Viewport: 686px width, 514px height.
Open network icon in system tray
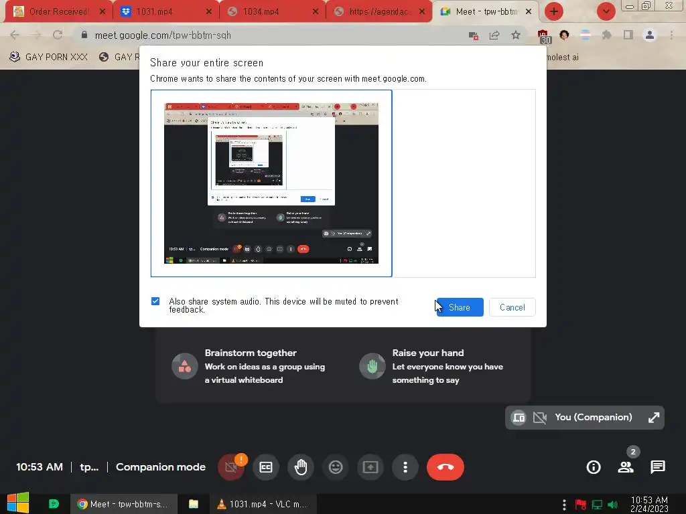point(597,505)
